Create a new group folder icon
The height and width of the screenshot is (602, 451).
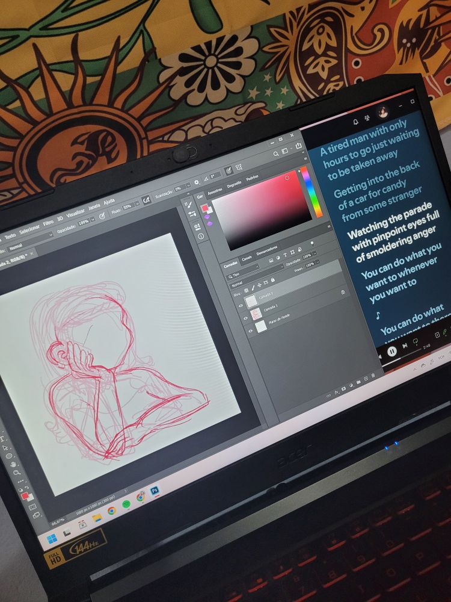coord(358,382)
